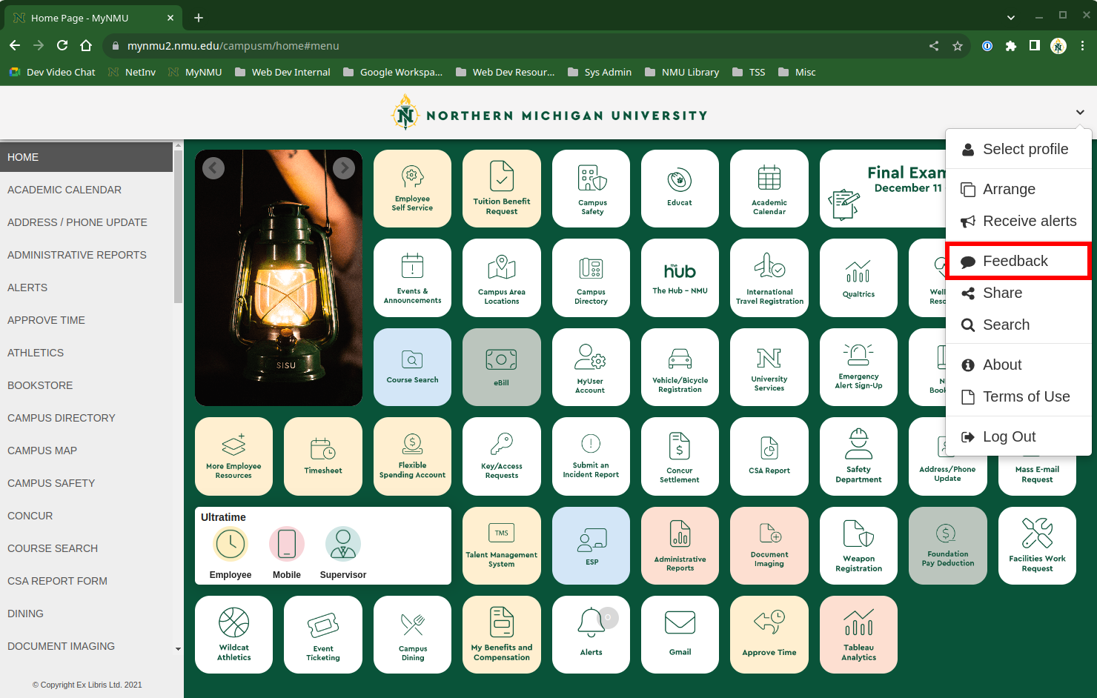Open the Facilities Work Request tile
1097x698 pixels.
point(1037,545)
